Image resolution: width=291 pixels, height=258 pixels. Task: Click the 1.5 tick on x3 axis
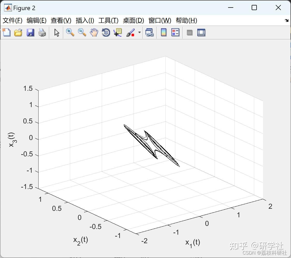28,88
